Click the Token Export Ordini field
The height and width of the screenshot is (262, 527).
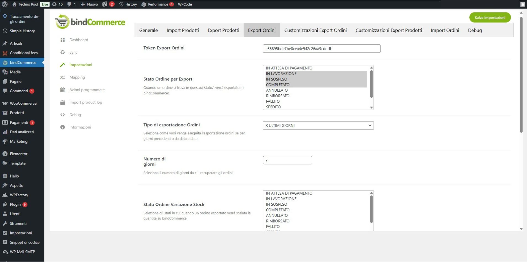click(x=322, y=49)
